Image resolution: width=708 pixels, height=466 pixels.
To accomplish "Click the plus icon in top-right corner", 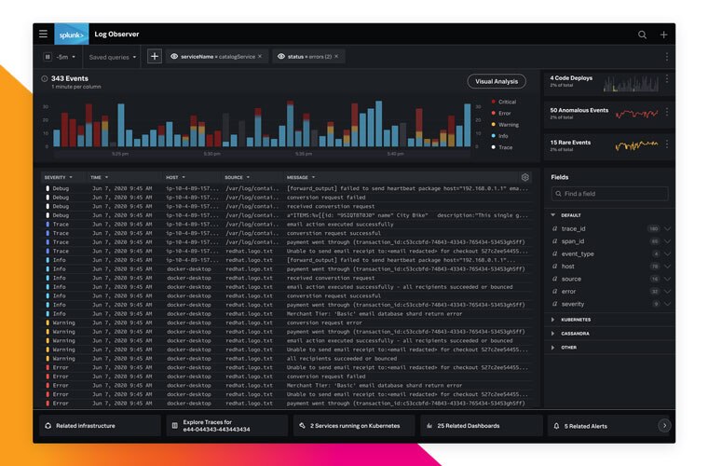I will (663, 34).
